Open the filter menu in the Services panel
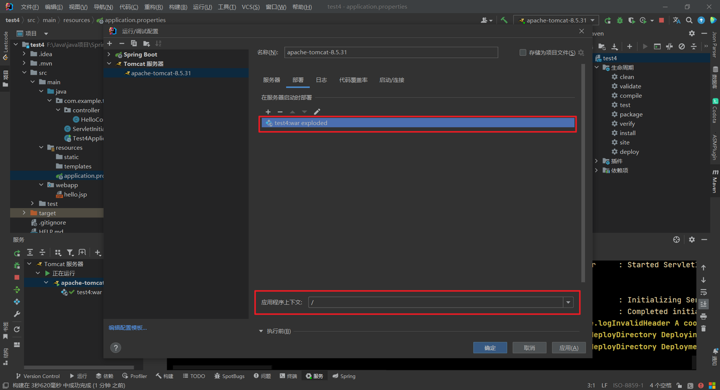The image size is (720, 390). pos(70,253)
